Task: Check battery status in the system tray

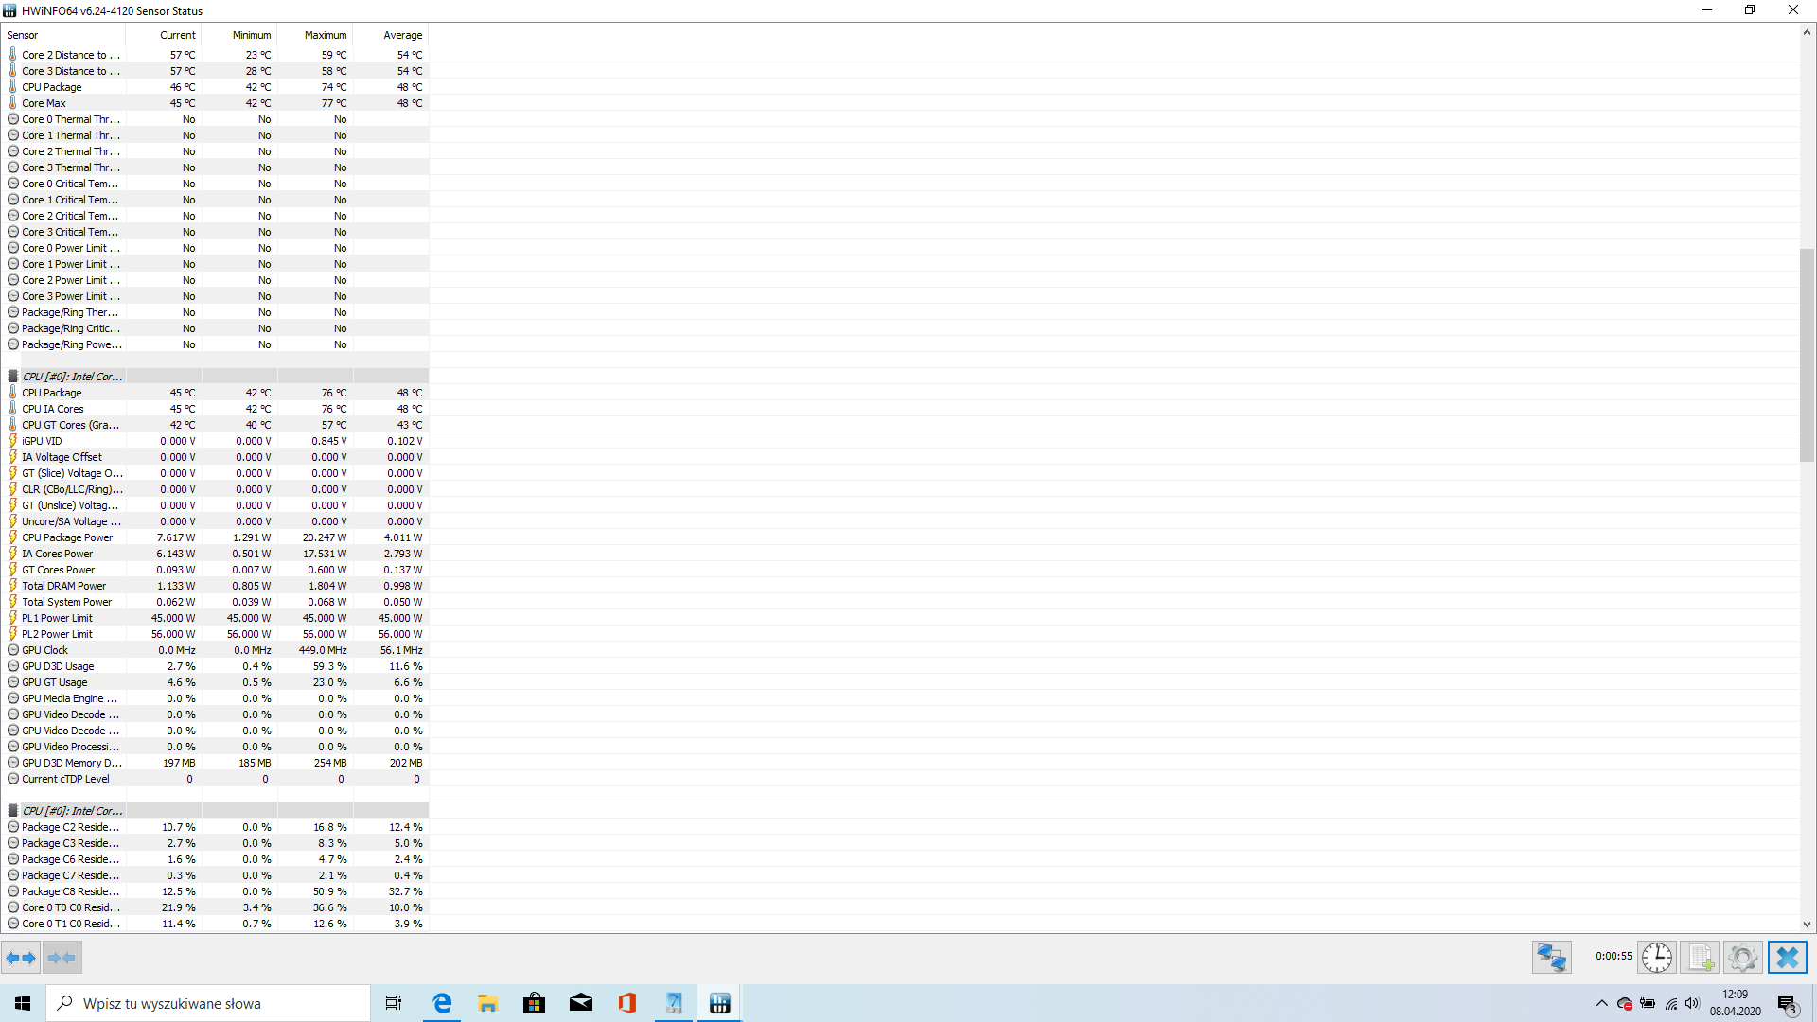Action: (x=1648, y=1003)
